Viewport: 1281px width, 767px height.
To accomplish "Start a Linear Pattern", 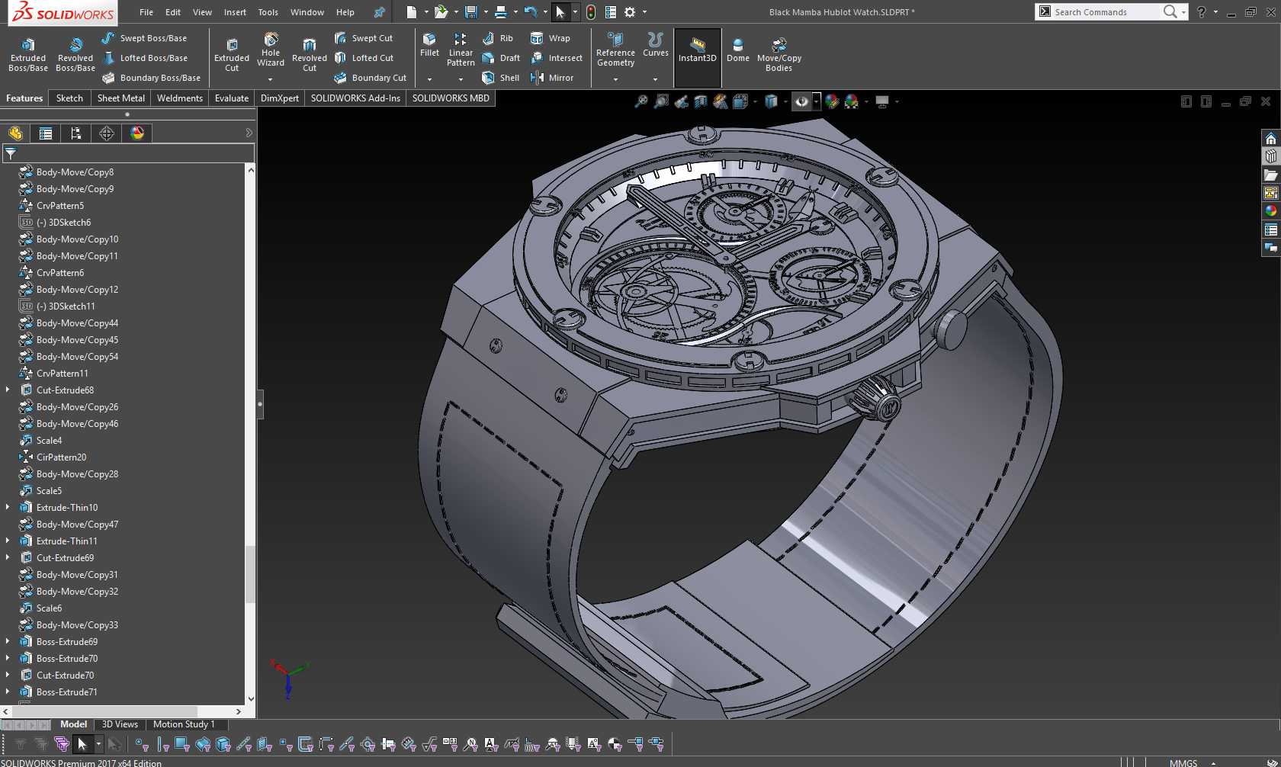I will [x=461, y=50].
